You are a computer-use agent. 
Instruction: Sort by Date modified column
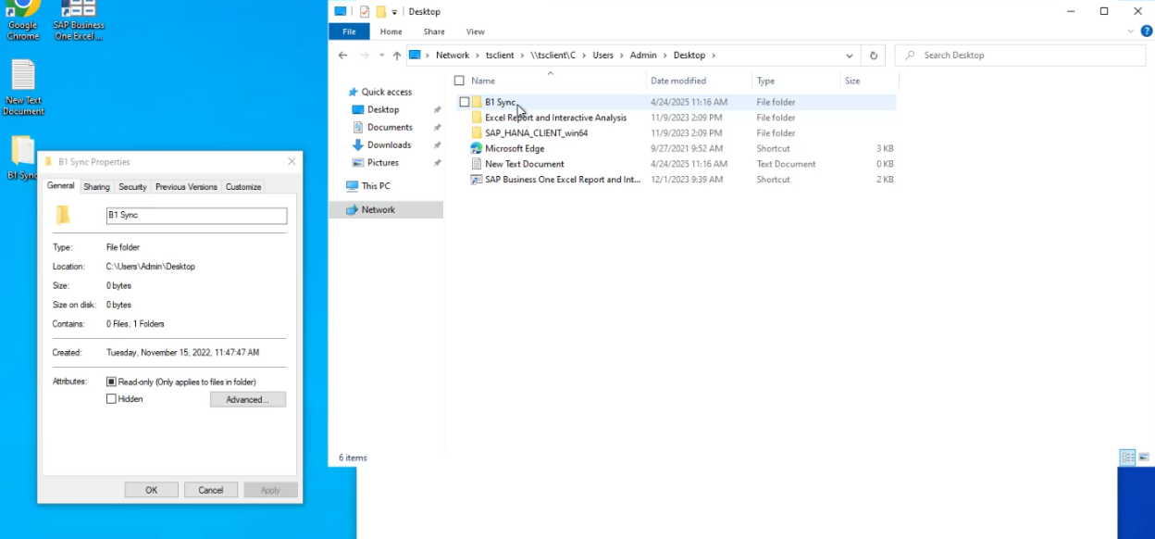point(678,81)
